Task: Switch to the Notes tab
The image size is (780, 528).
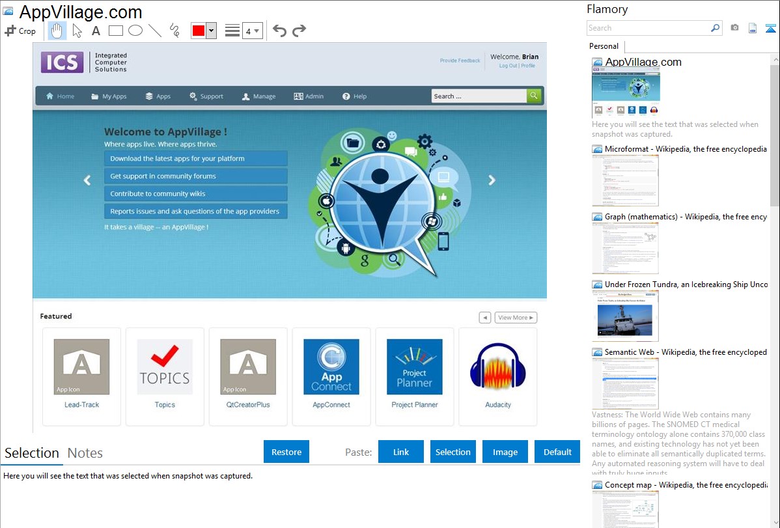Action: (85, 453)
